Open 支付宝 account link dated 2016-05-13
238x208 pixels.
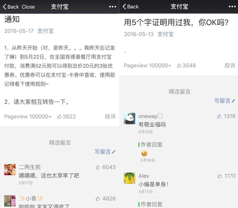pyautogui.click(x=165, y=34)
